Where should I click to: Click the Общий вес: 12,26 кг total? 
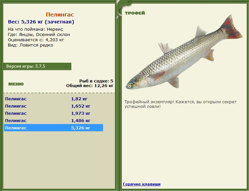tap(90, 86)
